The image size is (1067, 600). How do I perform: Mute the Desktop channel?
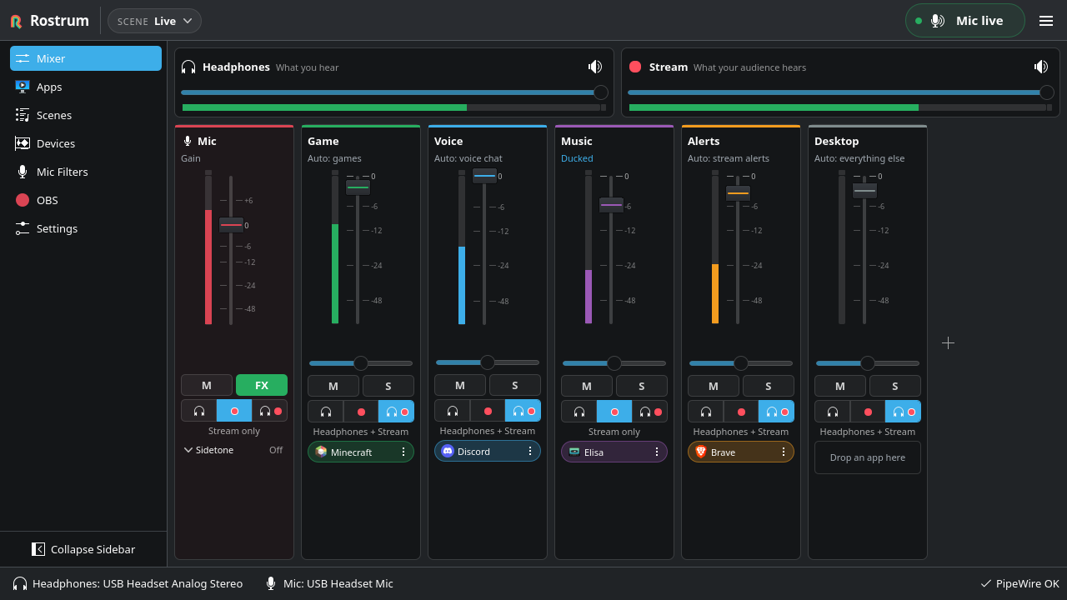840,386
